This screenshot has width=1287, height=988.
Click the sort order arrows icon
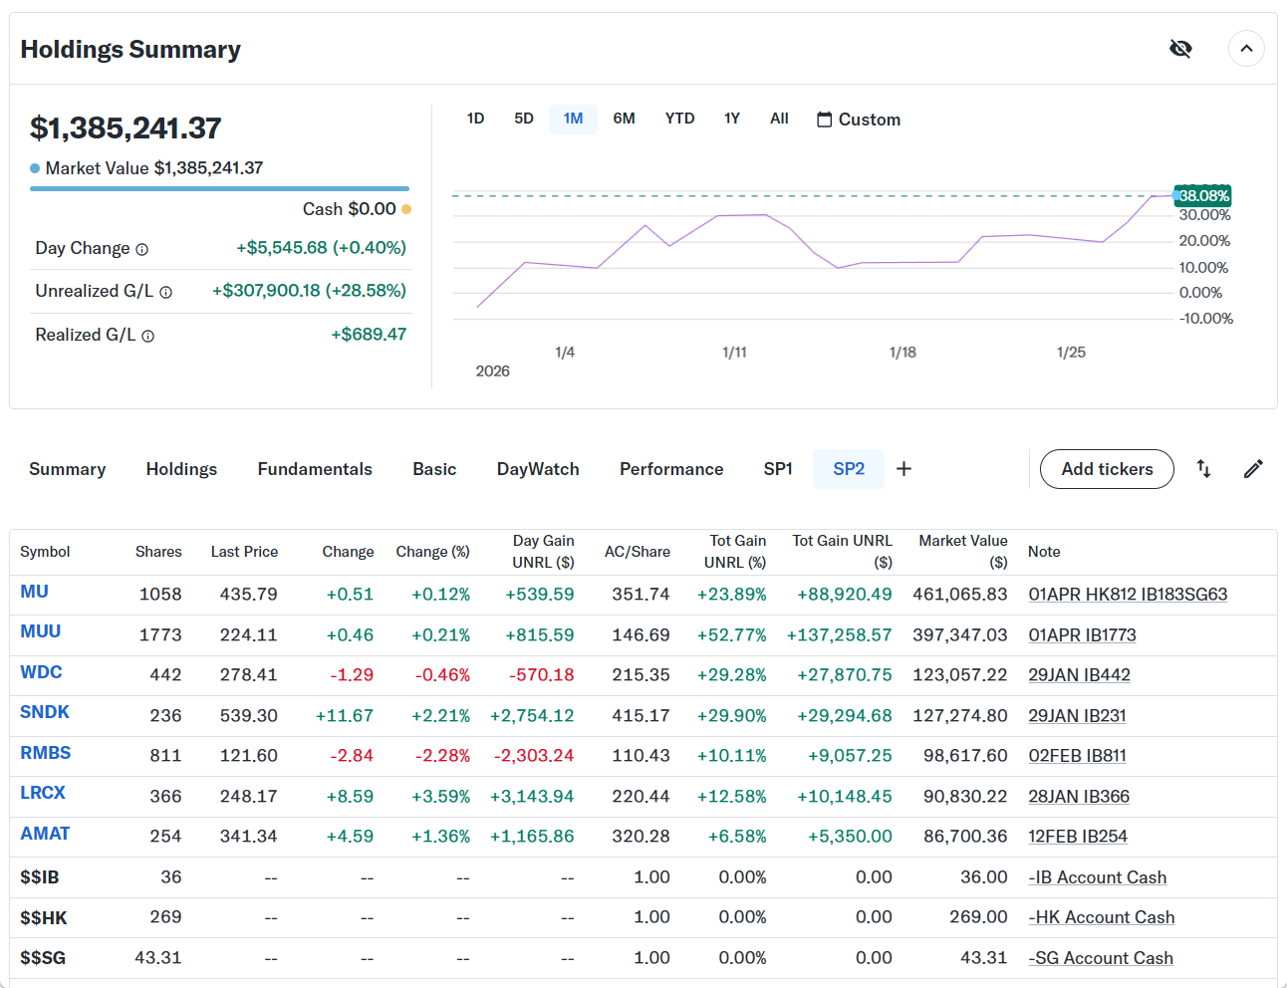(x=1203, y=469)
